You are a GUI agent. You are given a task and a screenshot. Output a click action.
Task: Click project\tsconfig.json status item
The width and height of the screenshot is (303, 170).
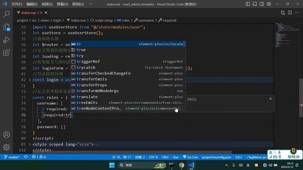[x=217, y=157]
